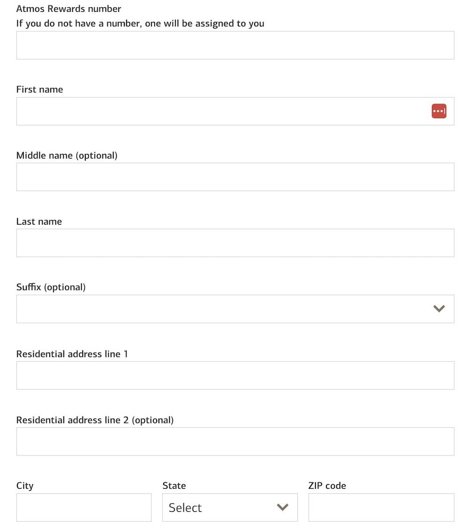Open the State Select dropdown
The height and width of the screenshot is (531, 469).
click(x=230, y=507)
